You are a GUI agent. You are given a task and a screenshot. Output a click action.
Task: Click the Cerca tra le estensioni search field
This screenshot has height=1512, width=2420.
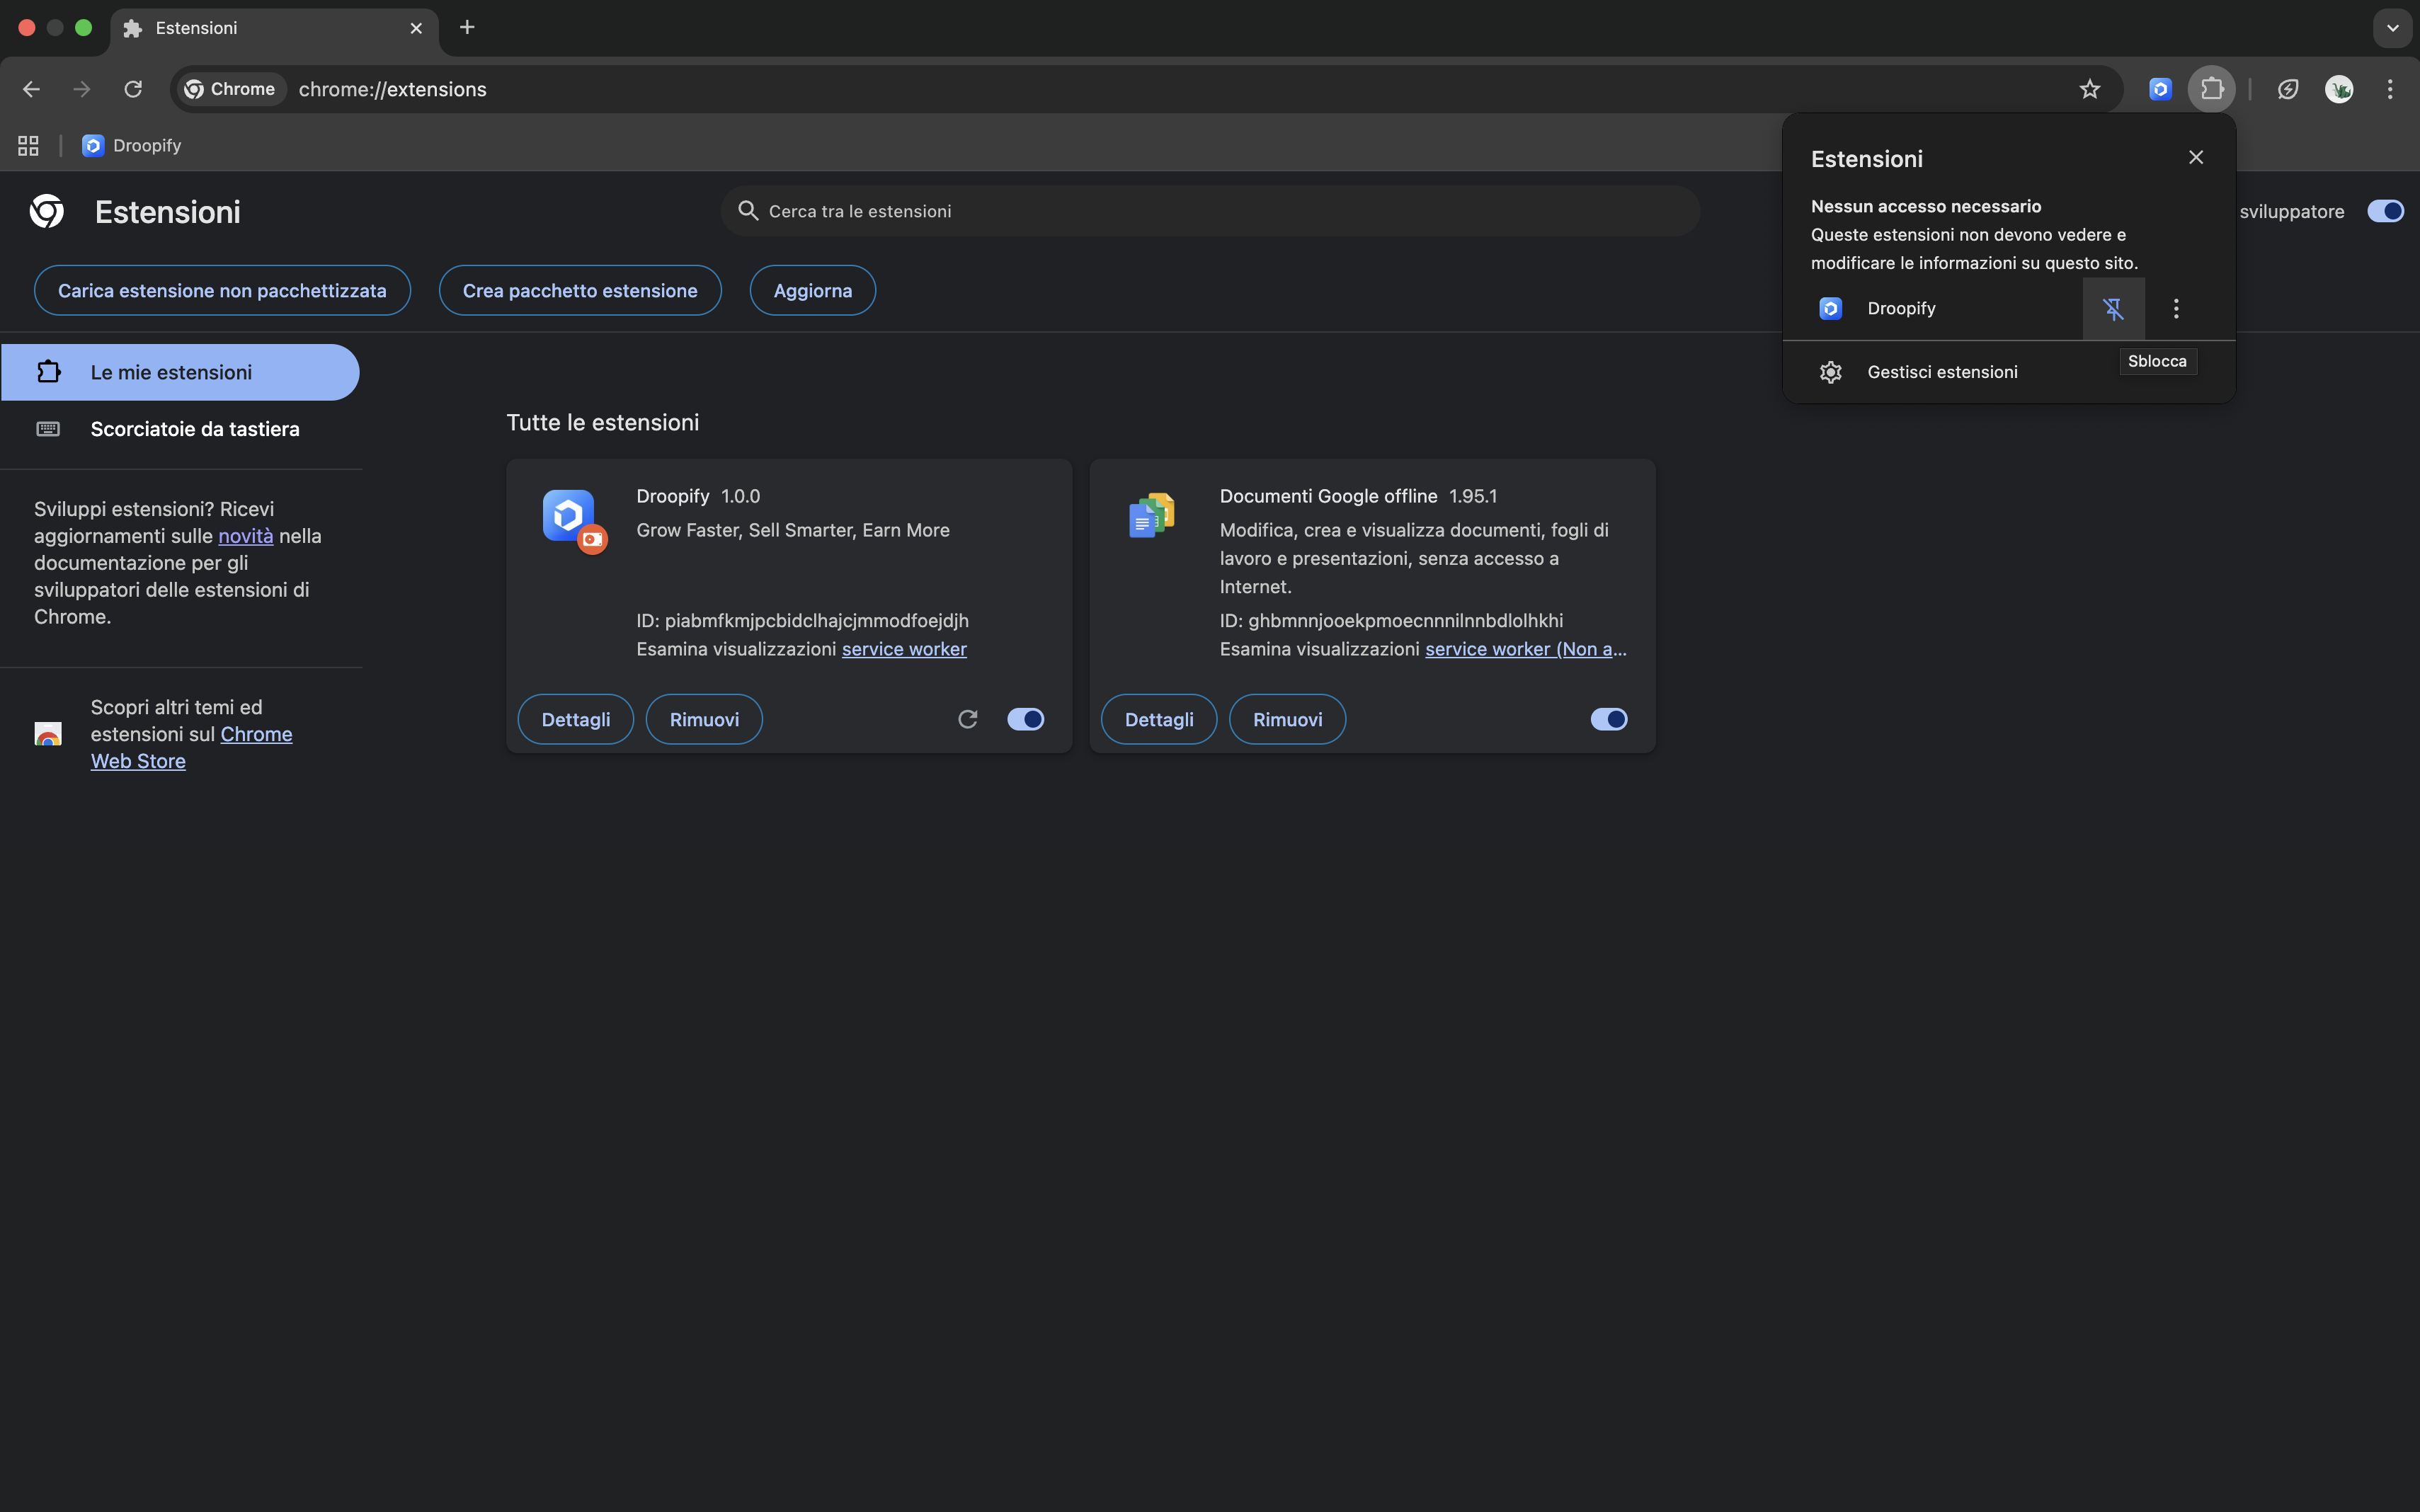tap(1210, 211)
